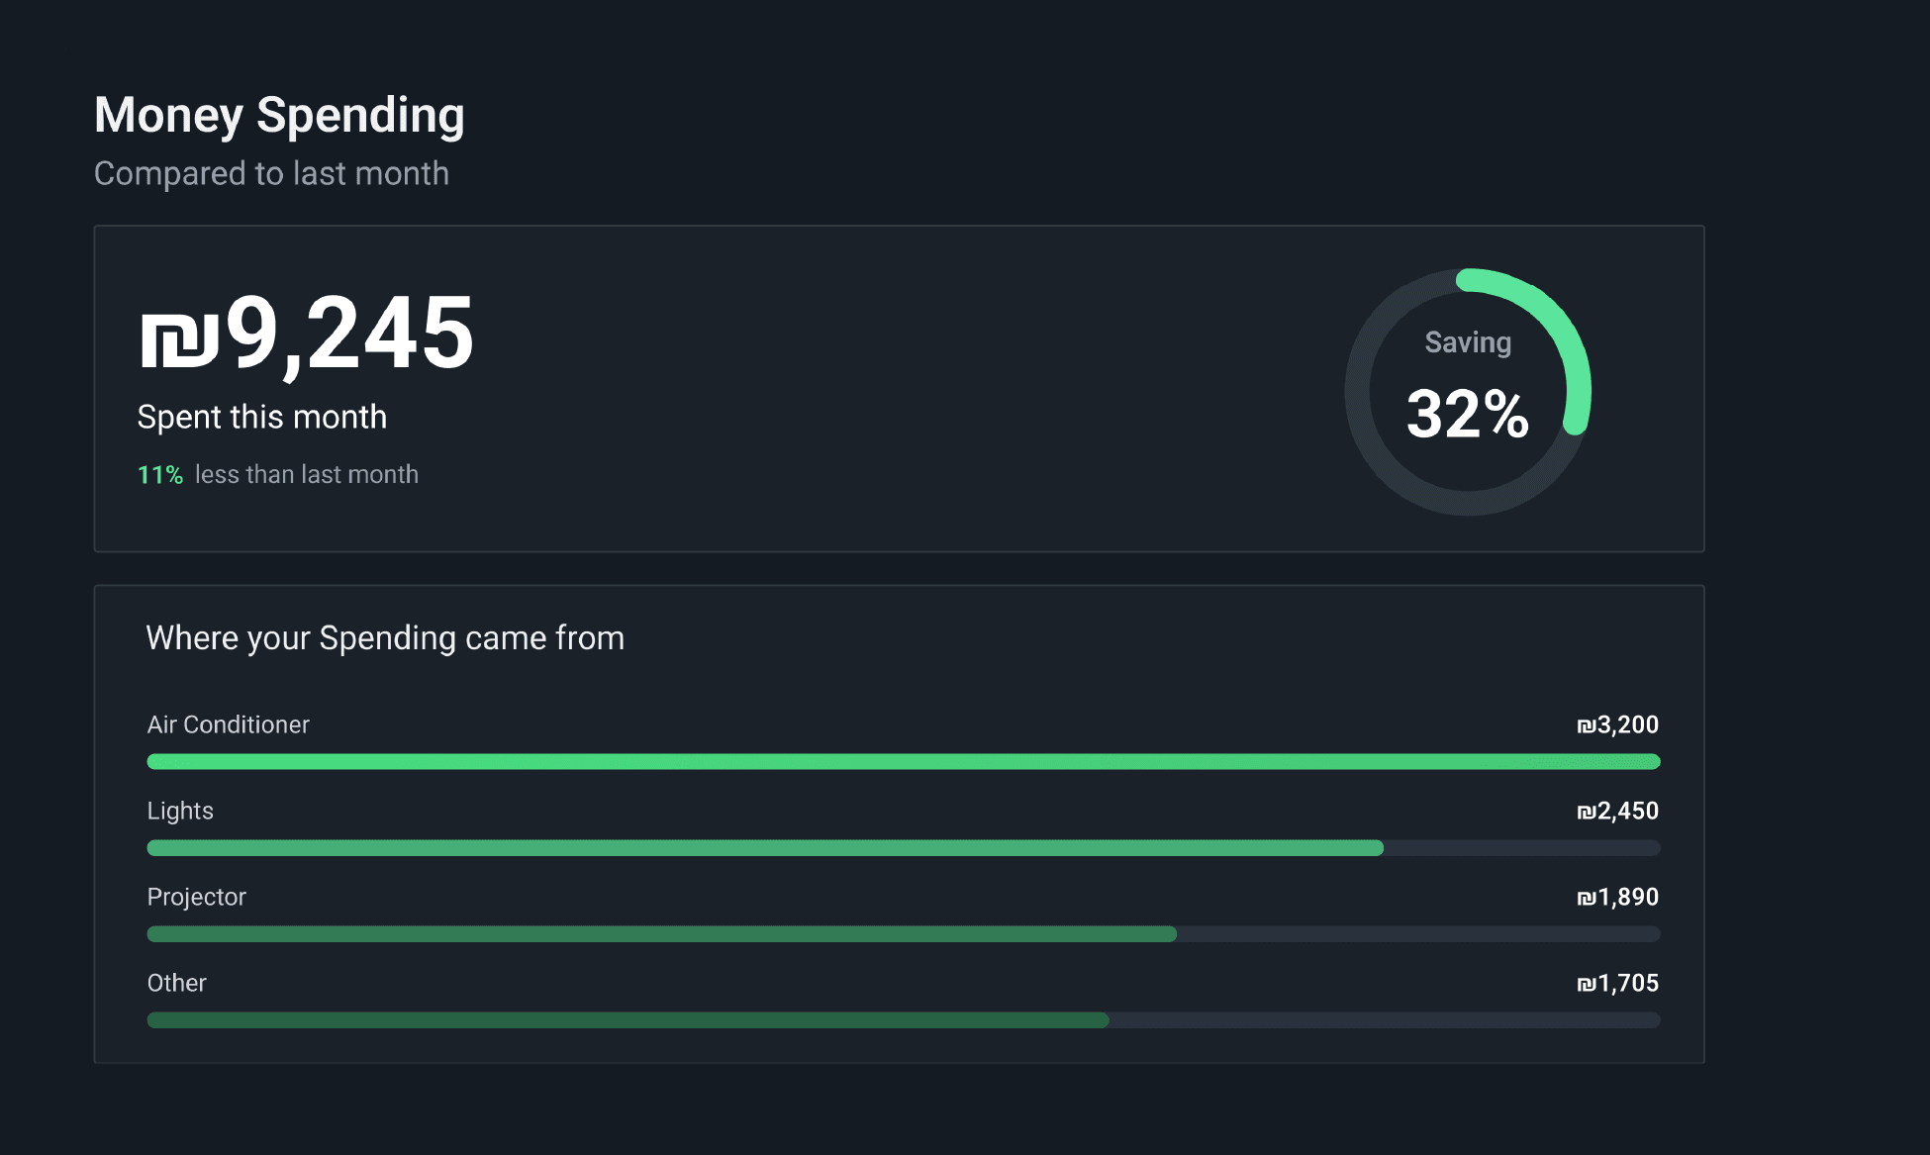Select the Lights category label
The height and width of the screenshot is (1155, 1930).
tap(180, 811)
